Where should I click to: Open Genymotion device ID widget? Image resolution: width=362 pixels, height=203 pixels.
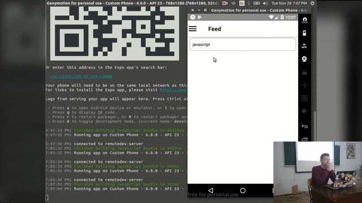point(304,98)
